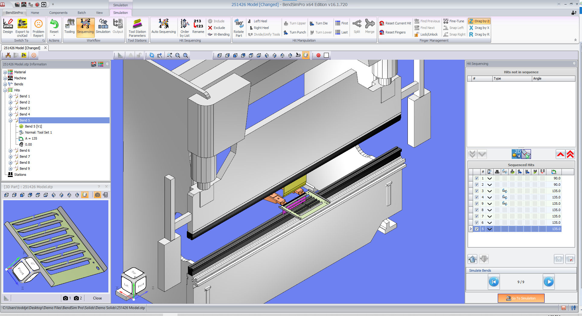The image size is (582, 316).
Task: Click the Merge hits icon
Action: [370, 26]
